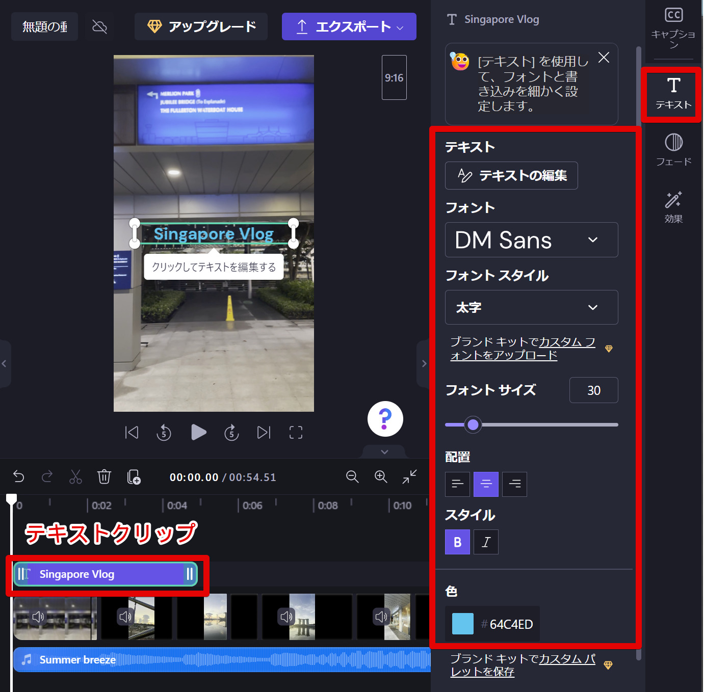
Task: Select right text alignment
Action: click(514, 484)
